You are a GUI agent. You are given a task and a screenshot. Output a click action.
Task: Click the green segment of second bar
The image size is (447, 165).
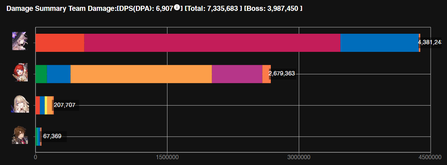click(41, 74)
